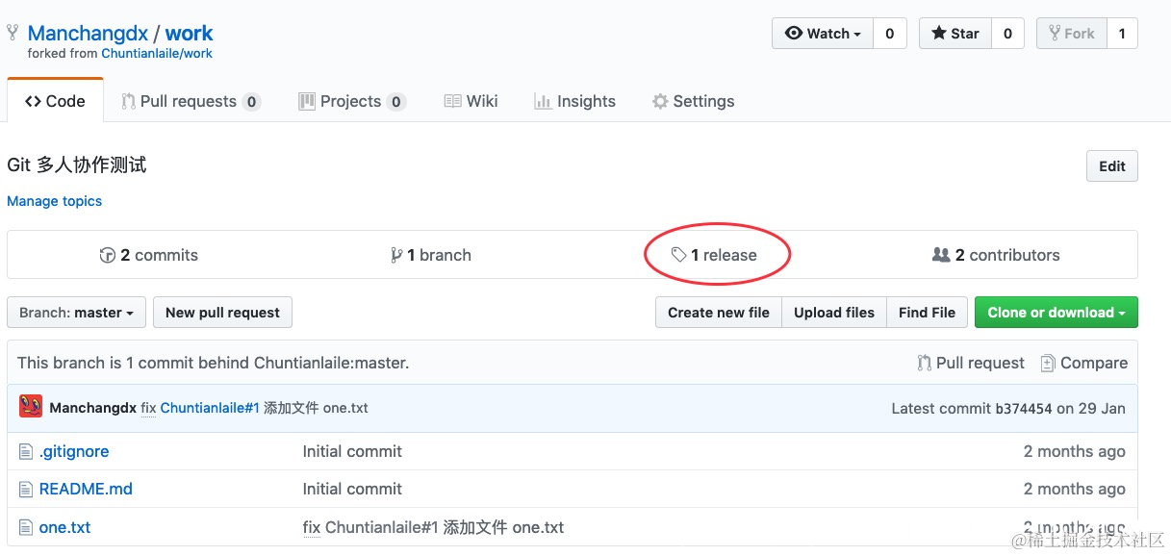Open the Watch notifications dropdown
Viewport: 1171px width, 556px height.
coord(823,34)
